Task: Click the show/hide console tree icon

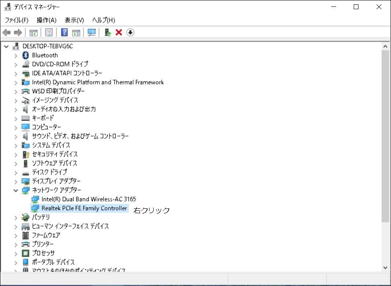Action: click(x=34, y=32)
